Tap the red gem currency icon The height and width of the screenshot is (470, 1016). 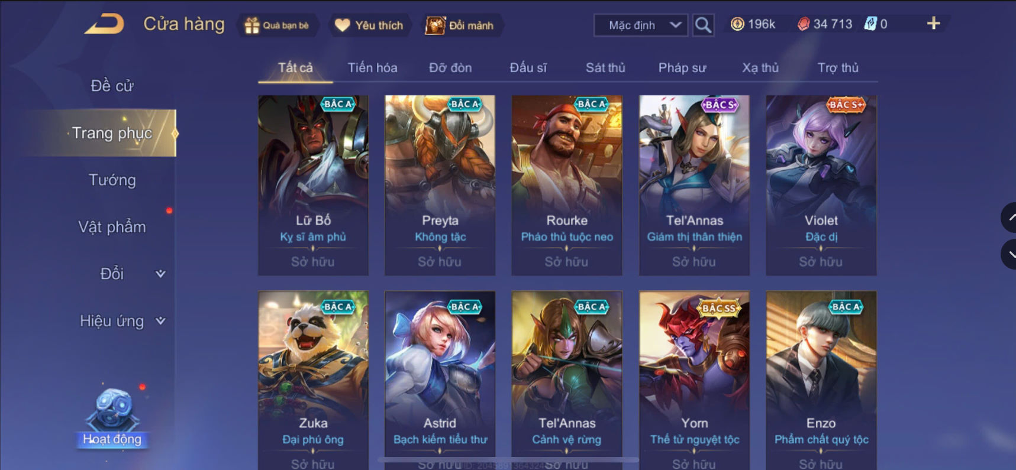[803, 24]
